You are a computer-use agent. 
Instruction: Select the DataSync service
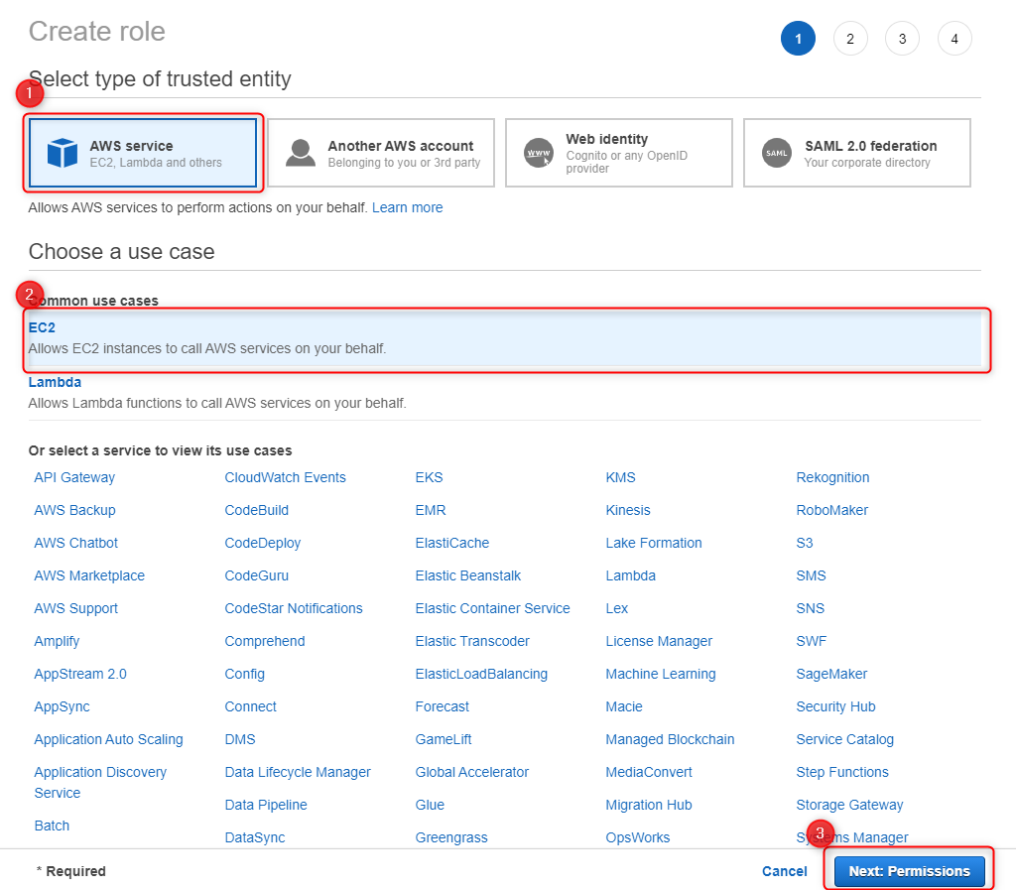tap(255, 837)
